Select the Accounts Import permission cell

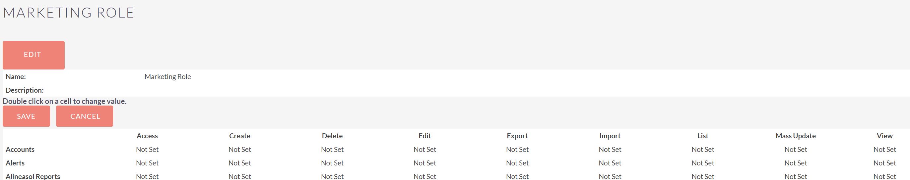pyautogui.click(x=610, y=149)
